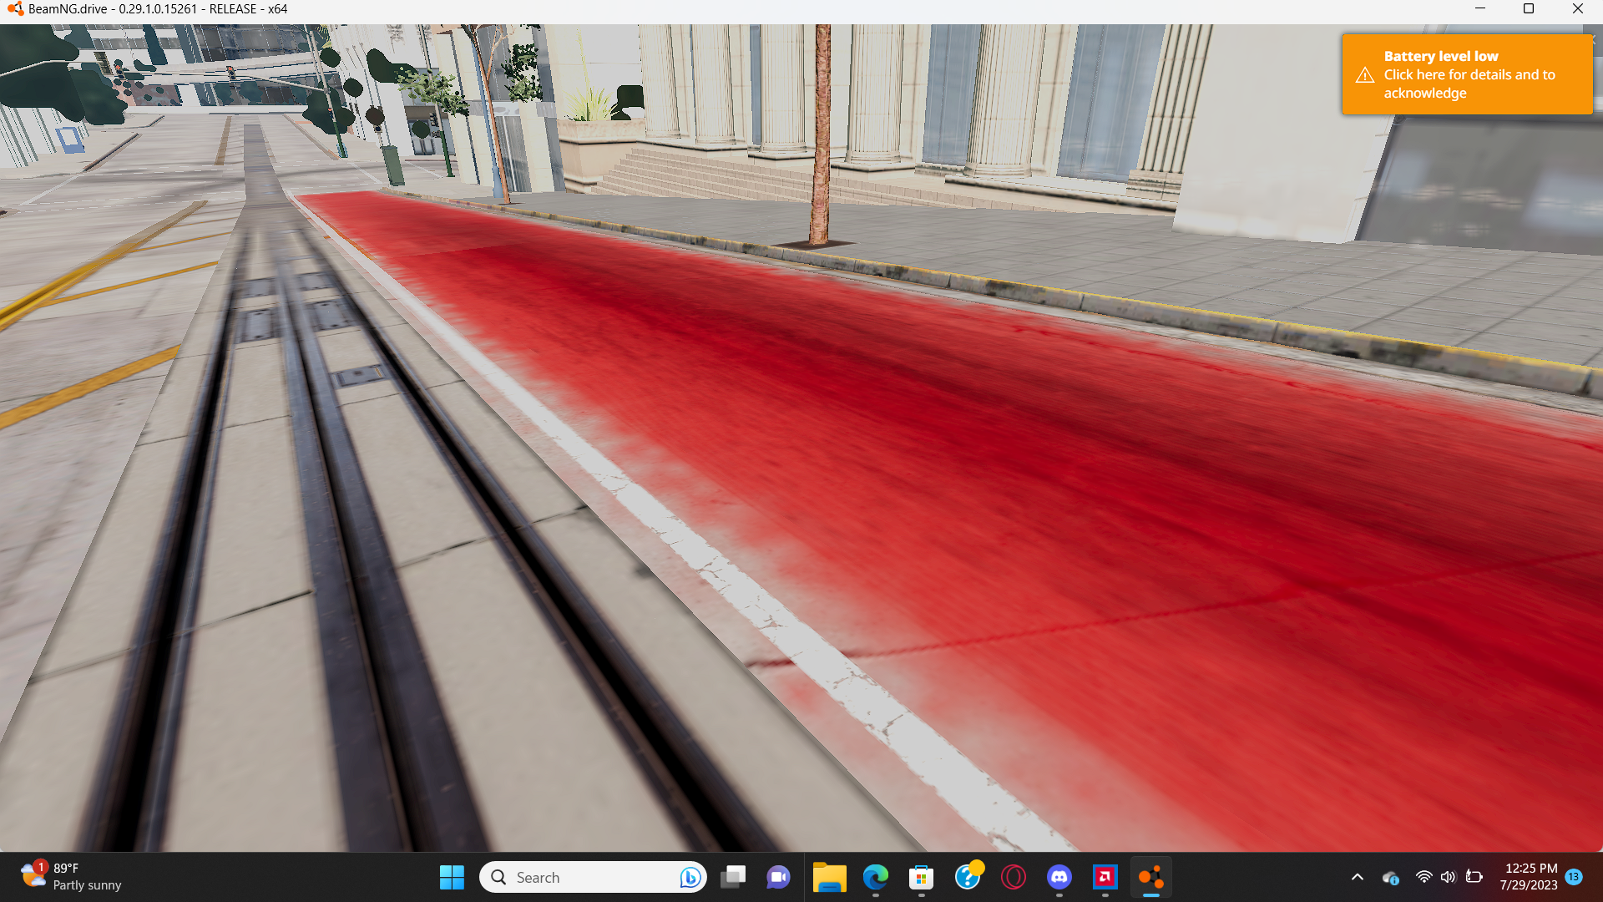This screenshot has width=1603, height=902.
Task: Click the BeamNG.drive taskbar icon
Action: coord(1150,877)
